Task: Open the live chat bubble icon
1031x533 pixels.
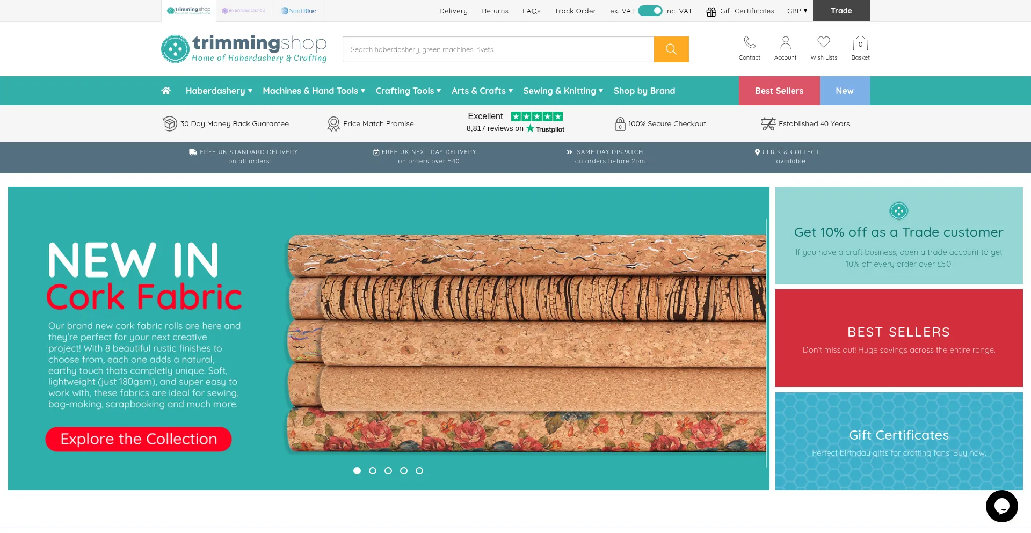Action: point(1001,506)
